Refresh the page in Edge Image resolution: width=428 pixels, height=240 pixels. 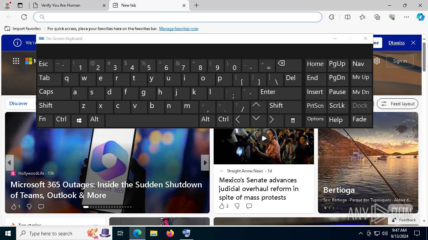(x=24, y=17)
